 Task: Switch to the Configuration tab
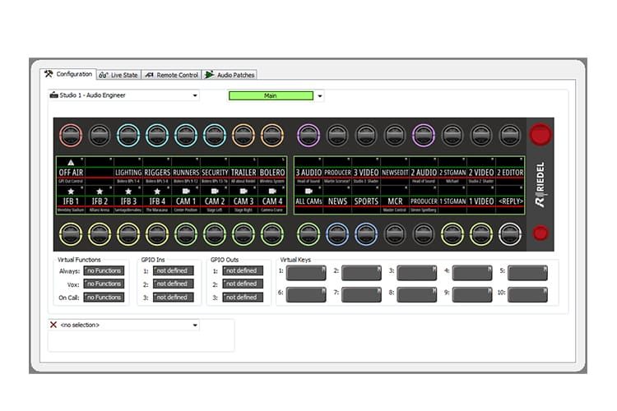(x=68, y=74)
